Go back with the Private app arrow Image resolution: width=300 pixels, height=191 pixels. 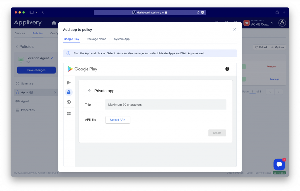[x=90, y=91]
